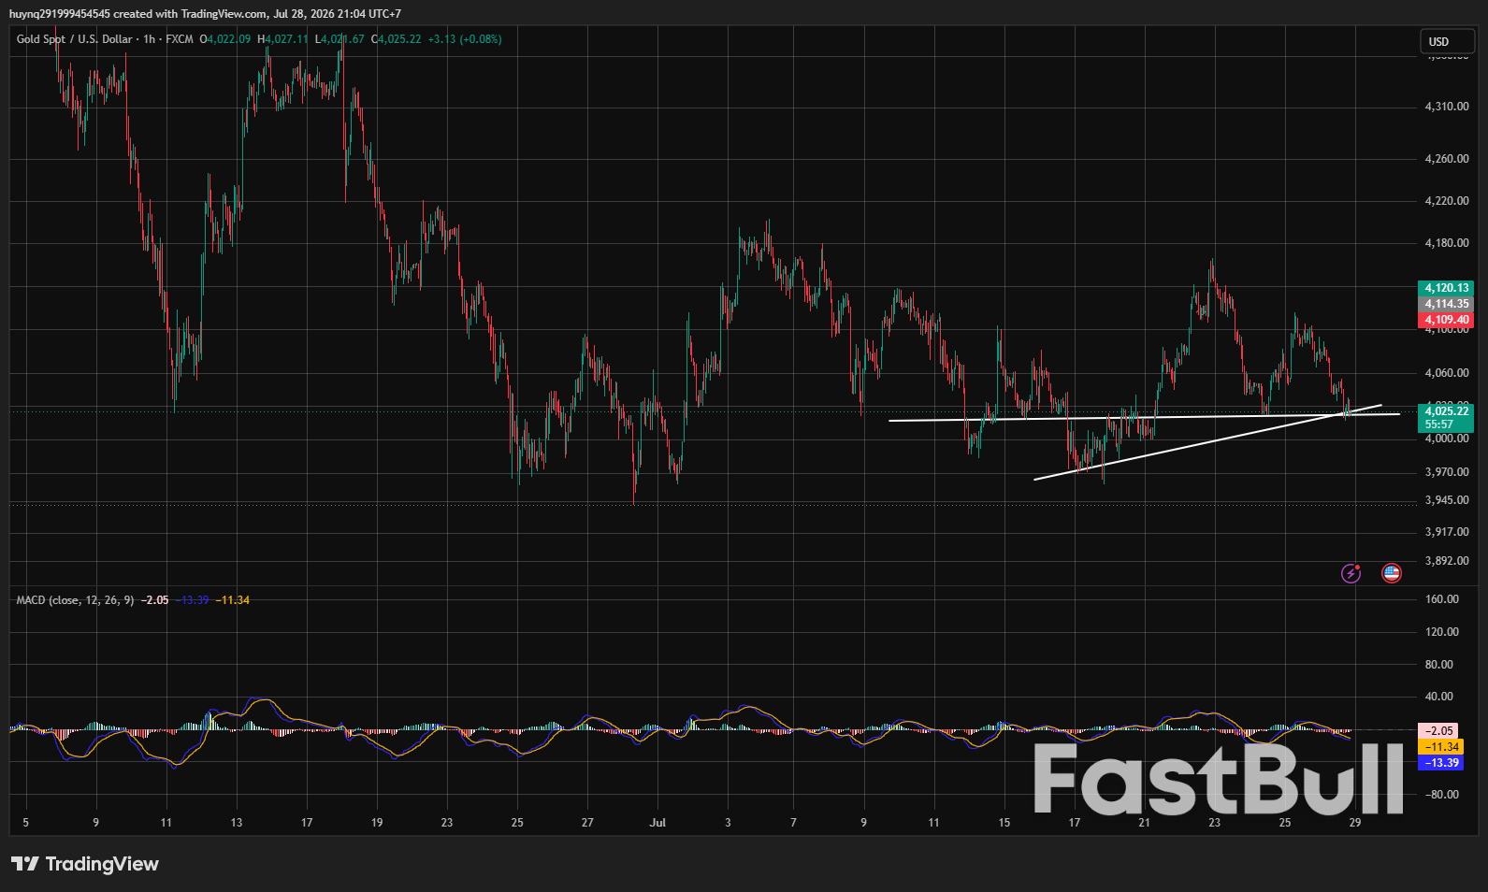Select the horizontal white support line
Viewport: 1488px width, 892px height.
[1143, 417]
